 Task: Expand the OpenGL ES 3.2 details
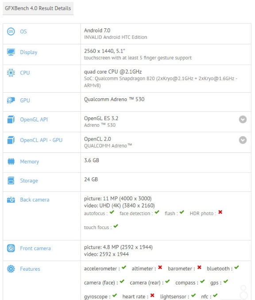click(x=243, y=119)
